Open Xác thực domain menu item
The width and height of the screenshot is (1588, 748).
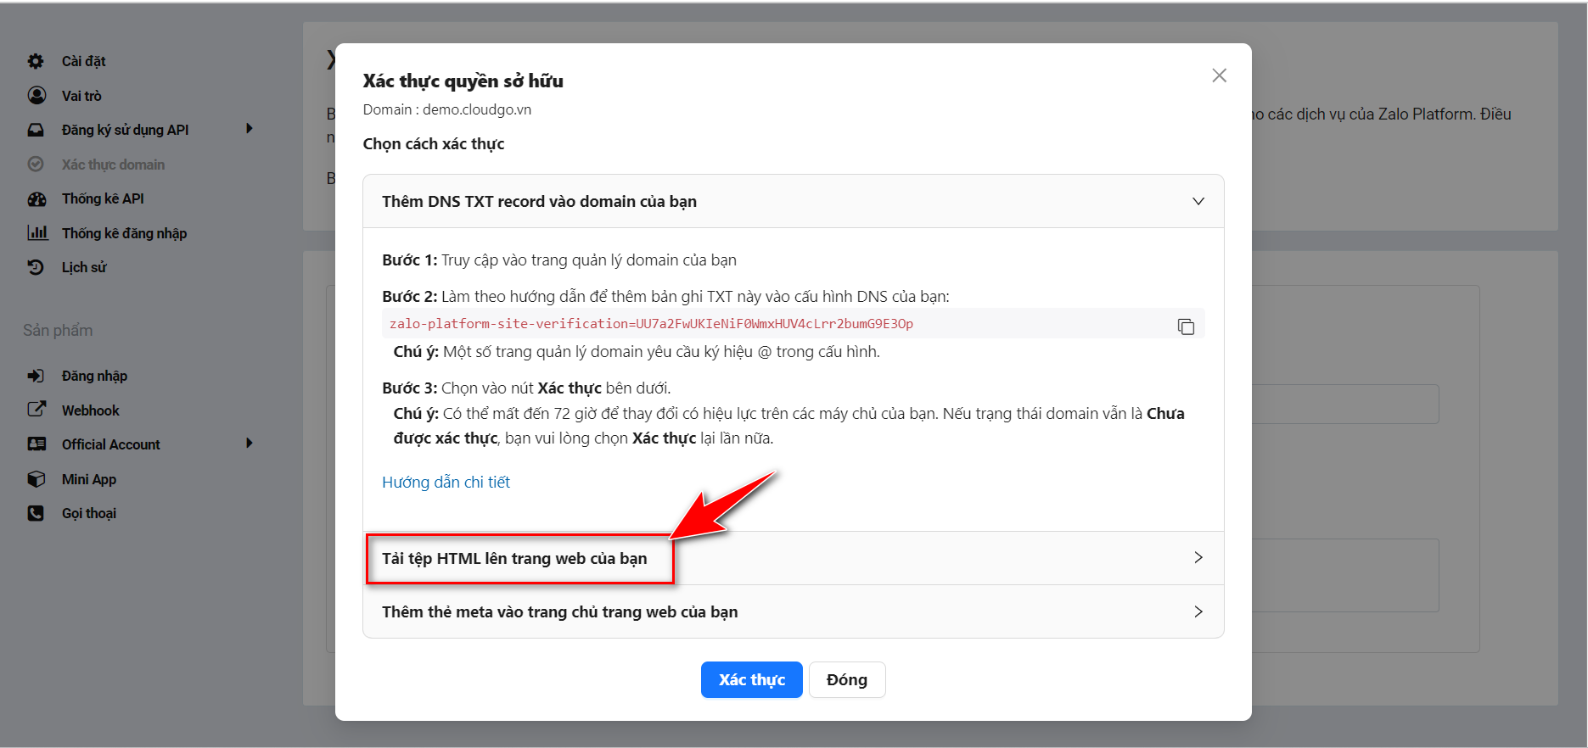point(113,165)
